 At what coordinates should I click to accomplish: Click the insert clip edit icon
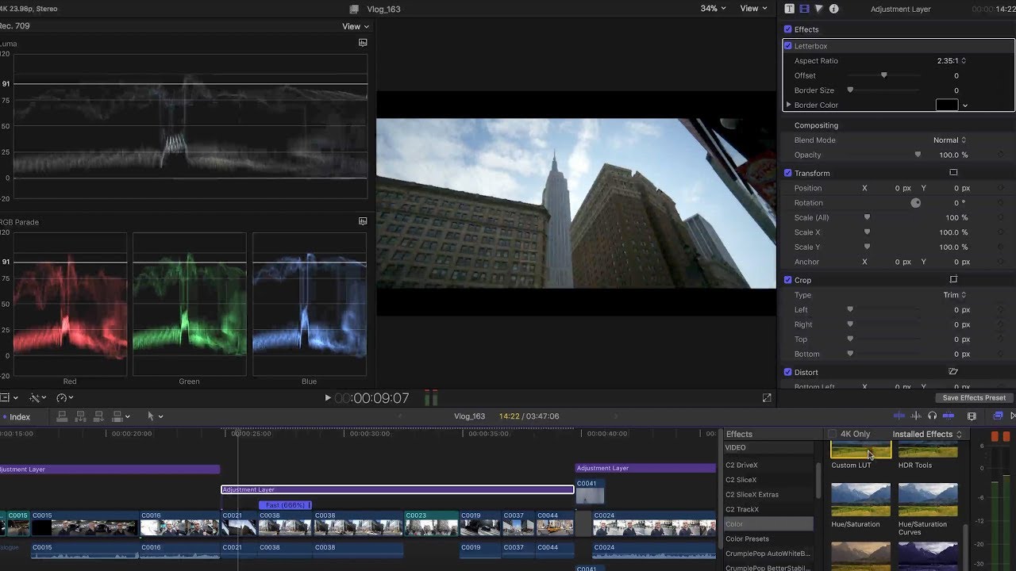coord(82,416)
